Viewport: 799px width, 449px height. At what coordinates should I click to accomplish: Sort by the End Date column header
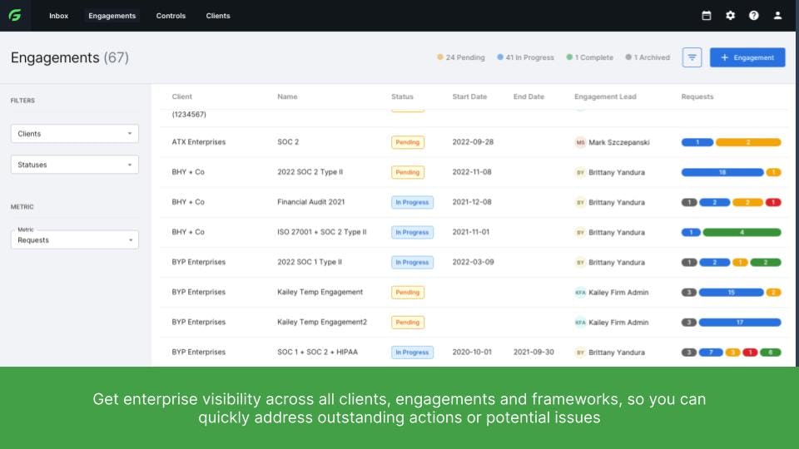point(529,96)
